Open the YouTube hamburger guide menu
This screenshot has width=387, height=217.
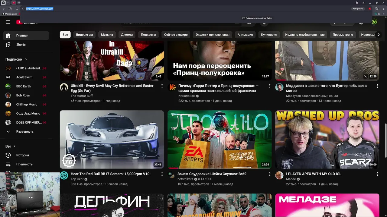click(x=8, y=22)
